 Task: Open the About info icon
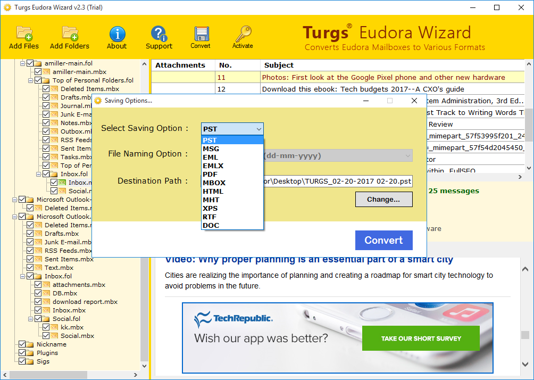[x=117, y=34]
